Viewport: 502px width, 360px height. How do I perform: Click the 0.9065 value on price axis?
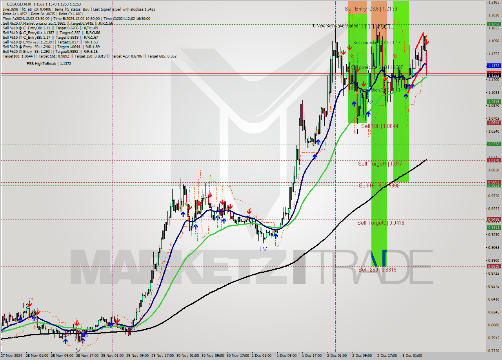click(x=493, y=247)
